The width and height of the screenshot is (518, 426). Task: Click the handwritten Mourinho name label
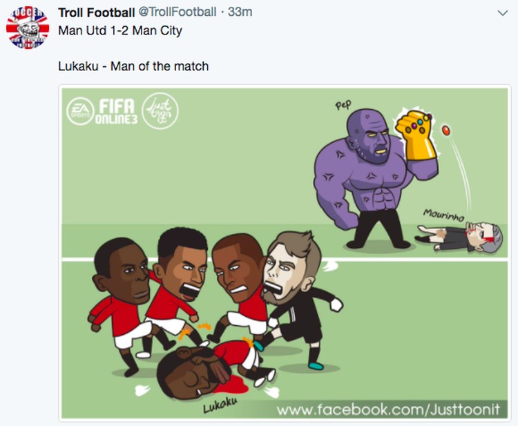pos(443,215)
